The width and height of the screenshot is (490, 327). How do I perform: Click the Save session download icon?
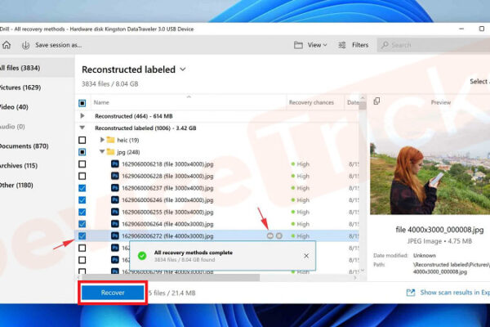[x=25, y=46]
